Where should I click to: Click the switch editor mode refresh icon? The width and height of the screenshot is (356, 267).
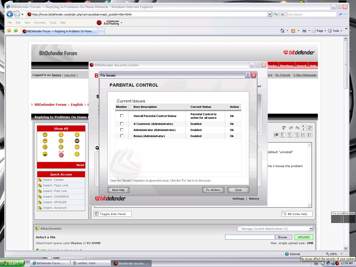pos(310,128)
